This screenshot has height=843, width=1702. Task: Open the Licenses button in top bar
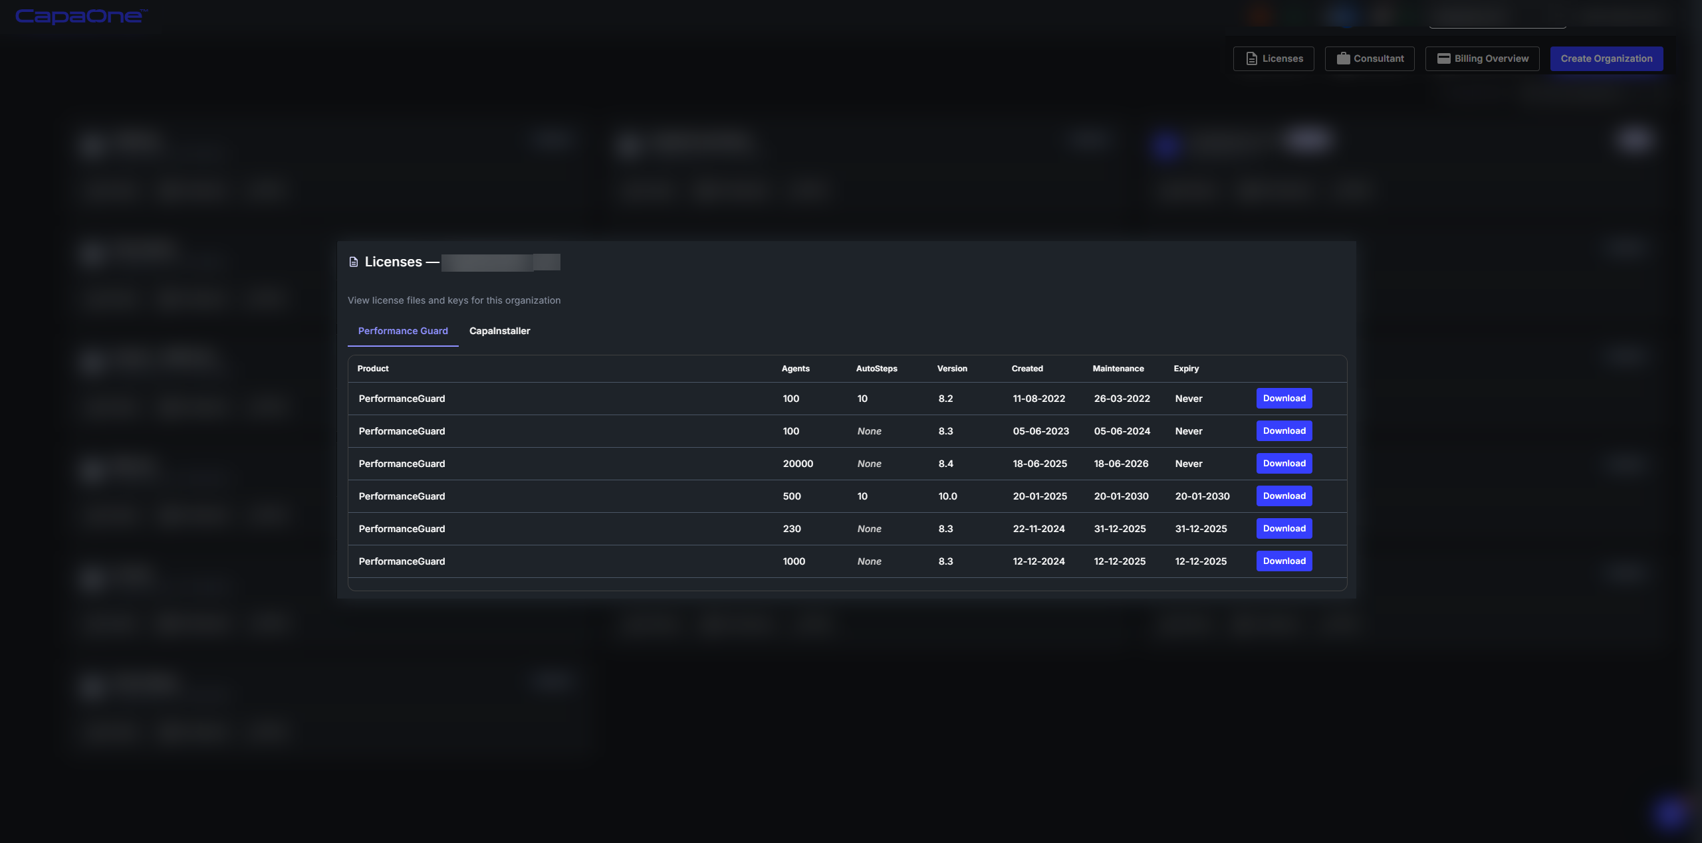coord(1273,58)
